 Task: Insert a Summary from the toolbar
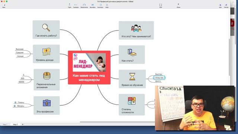point(100,6)
